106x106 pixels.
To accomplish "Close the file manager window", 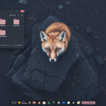I will [23, 11].
